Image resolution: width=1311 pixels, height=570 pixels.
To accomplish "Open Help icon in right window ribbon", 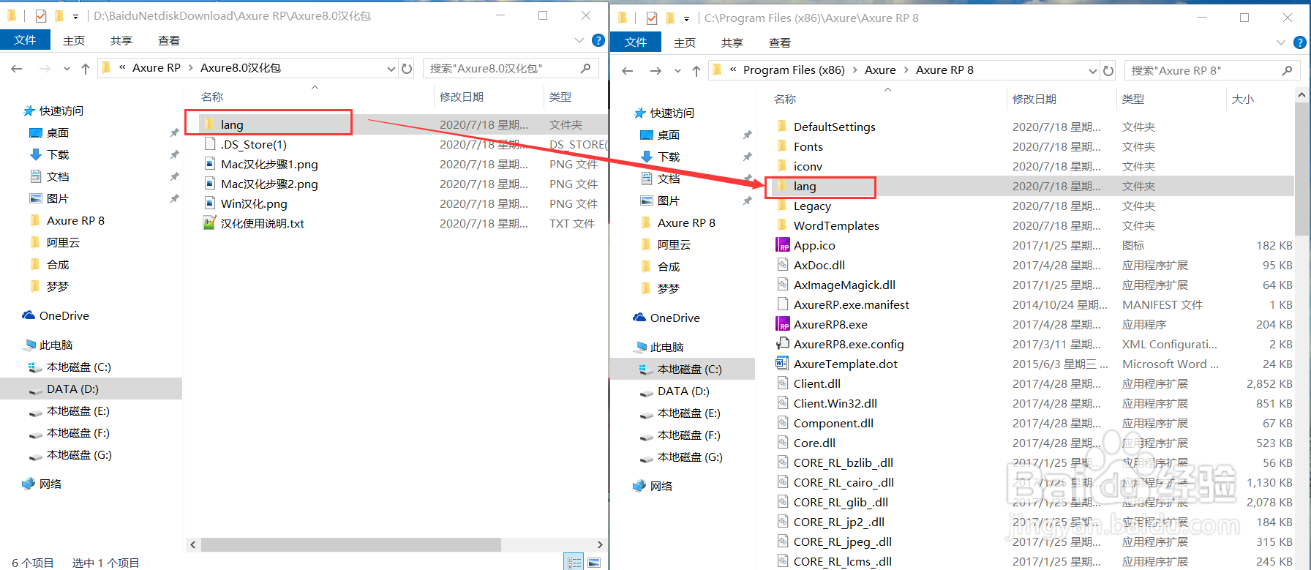I will pos(1300,42).
